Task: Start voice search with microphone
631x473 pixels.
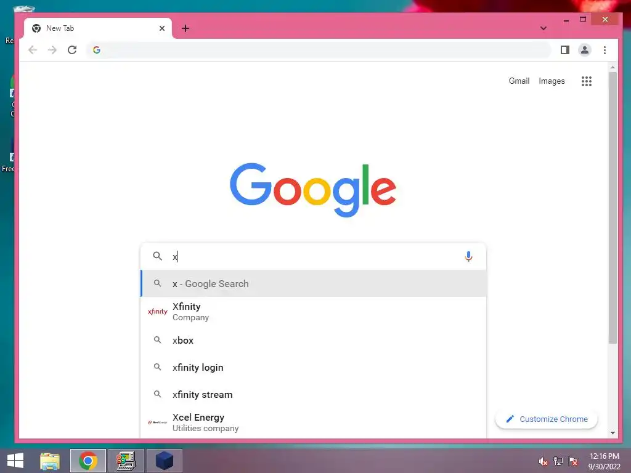Action: click(468, 257)
